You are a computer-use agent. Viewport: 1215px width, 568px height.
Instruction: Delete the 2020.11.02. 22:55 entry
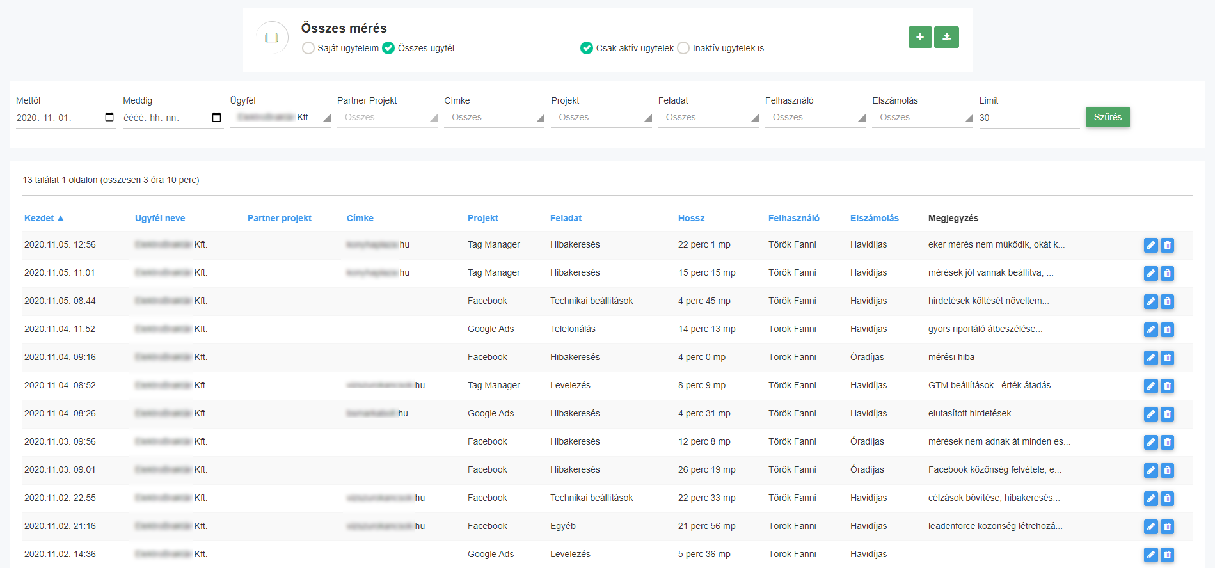1167,498
